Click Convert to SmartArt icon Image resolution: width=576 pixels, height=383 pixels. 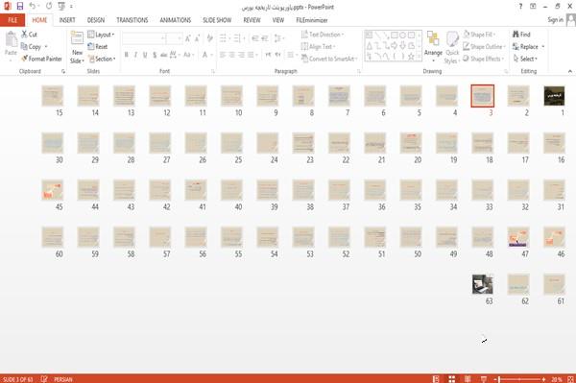[304, 59]
